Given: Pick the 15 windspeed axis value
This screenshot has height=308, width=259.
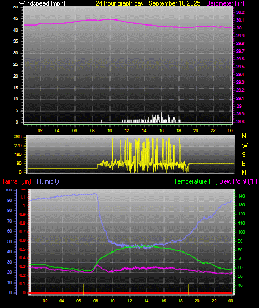Looking at the screenshot, I should tap(16, 88).
